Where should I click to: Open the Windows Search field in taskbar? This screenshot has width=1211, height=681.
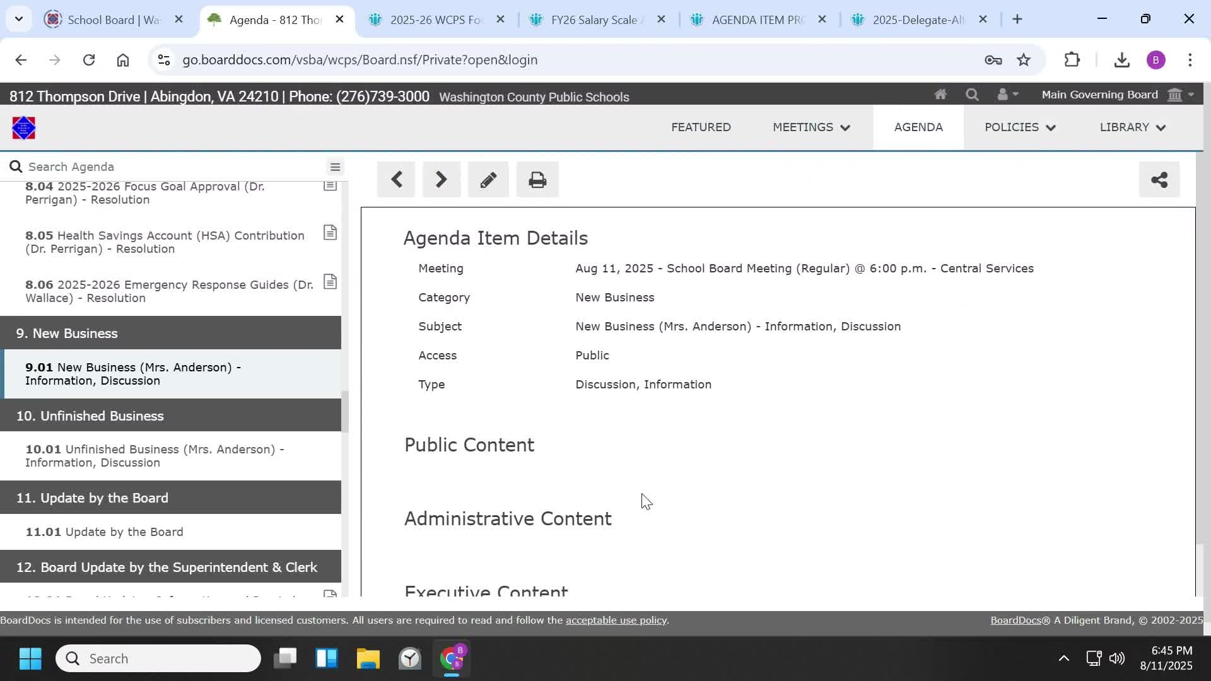[x=158, y=658]
